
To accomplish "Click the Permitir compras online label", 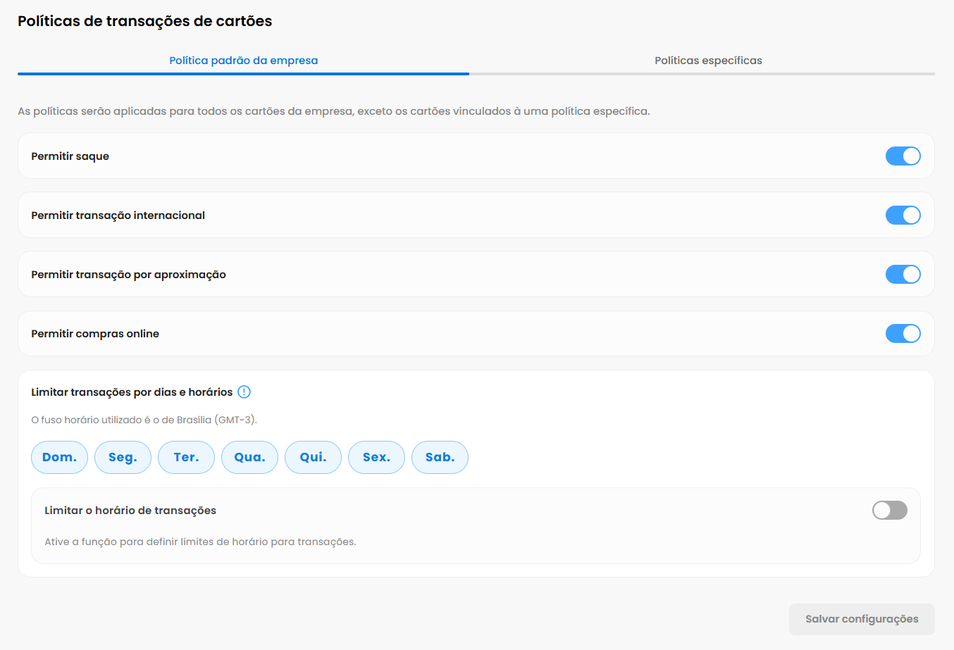I will click(95, 334).
